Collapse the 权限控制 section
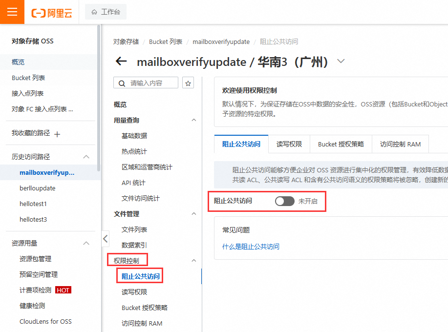This screenshot has width=448, height=332. coord(193,261)
